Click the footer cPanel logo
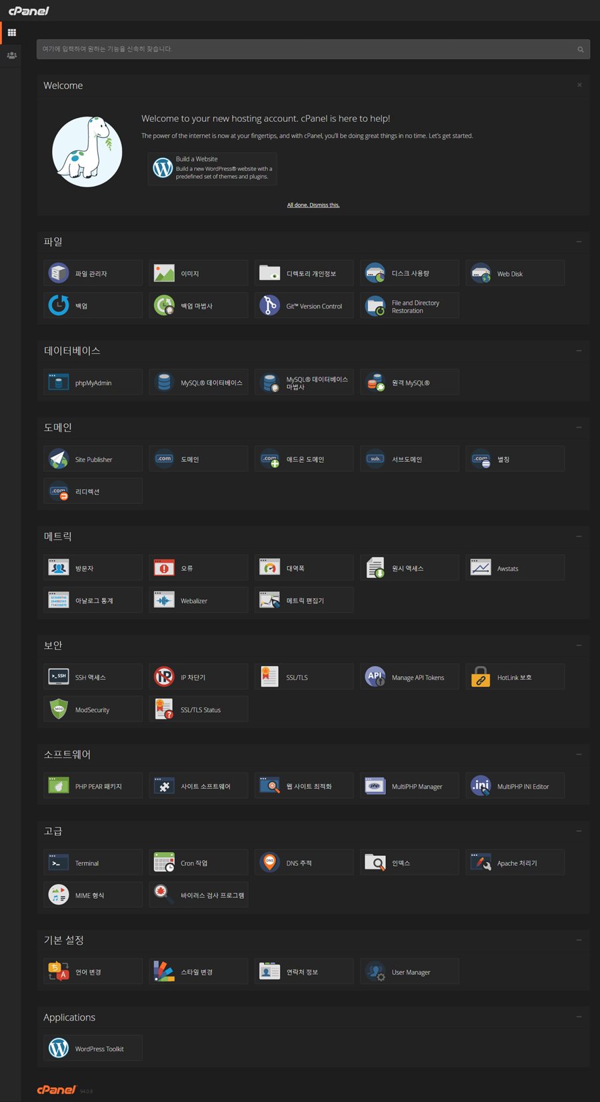The width and height of the screenshot is (600, 1102). 56,1089
